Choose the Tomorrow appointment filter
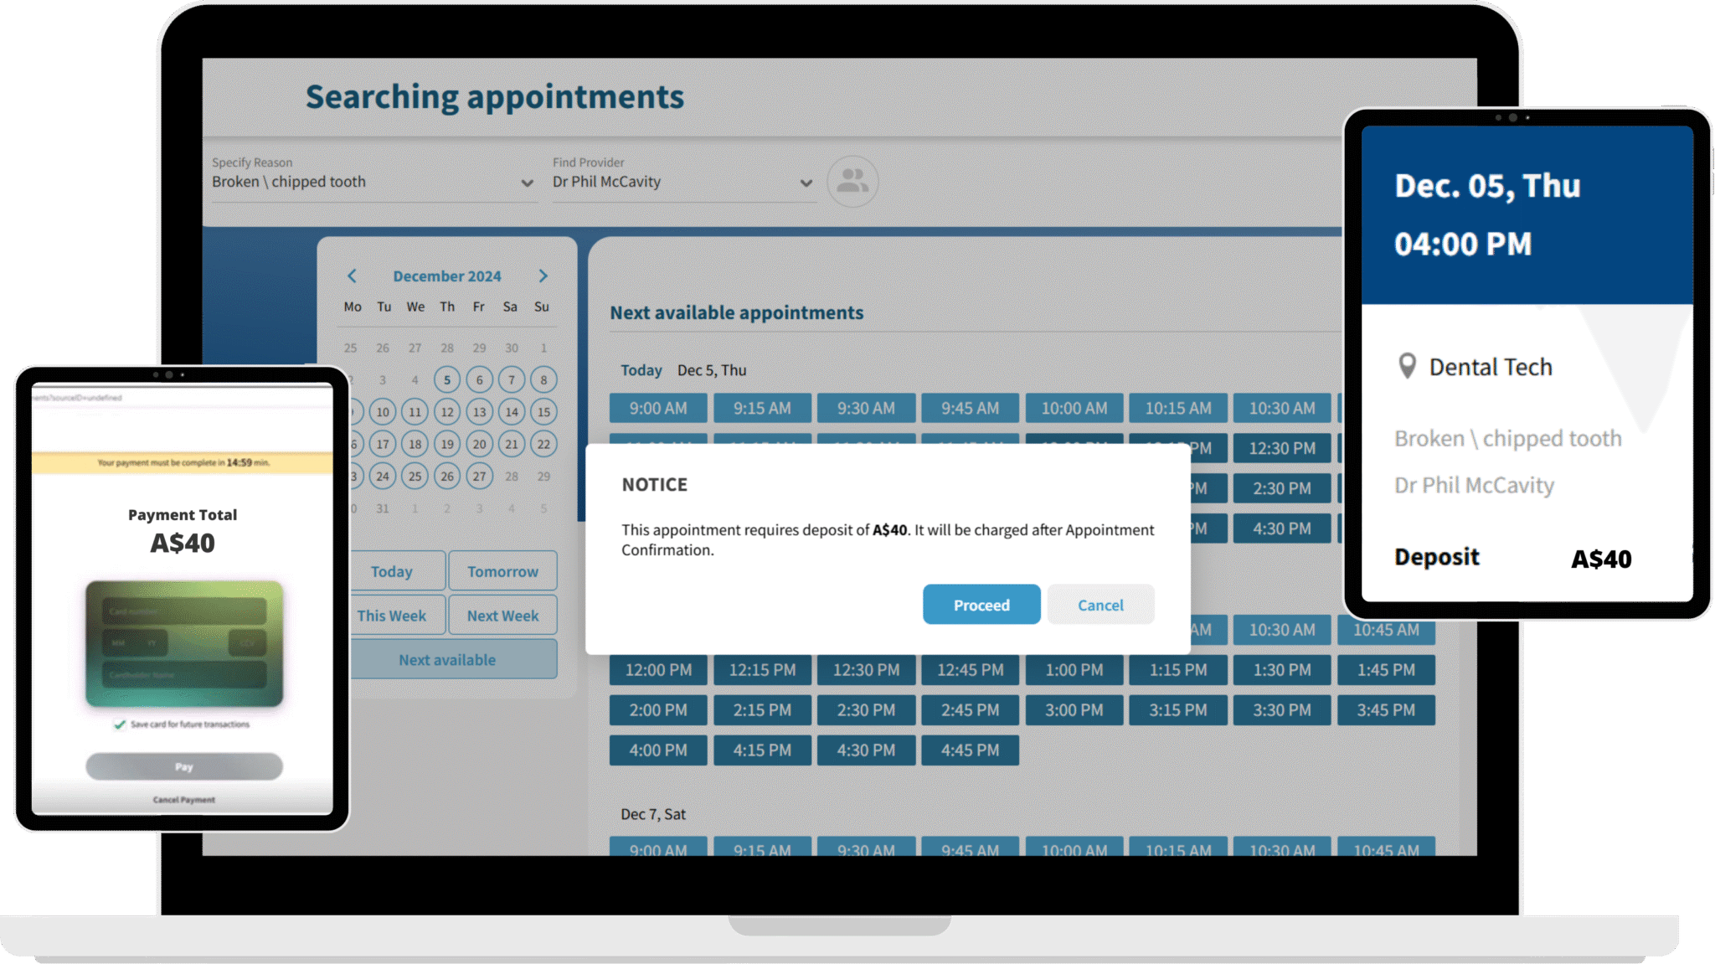The image size is (1715, 964). point(502,570)
